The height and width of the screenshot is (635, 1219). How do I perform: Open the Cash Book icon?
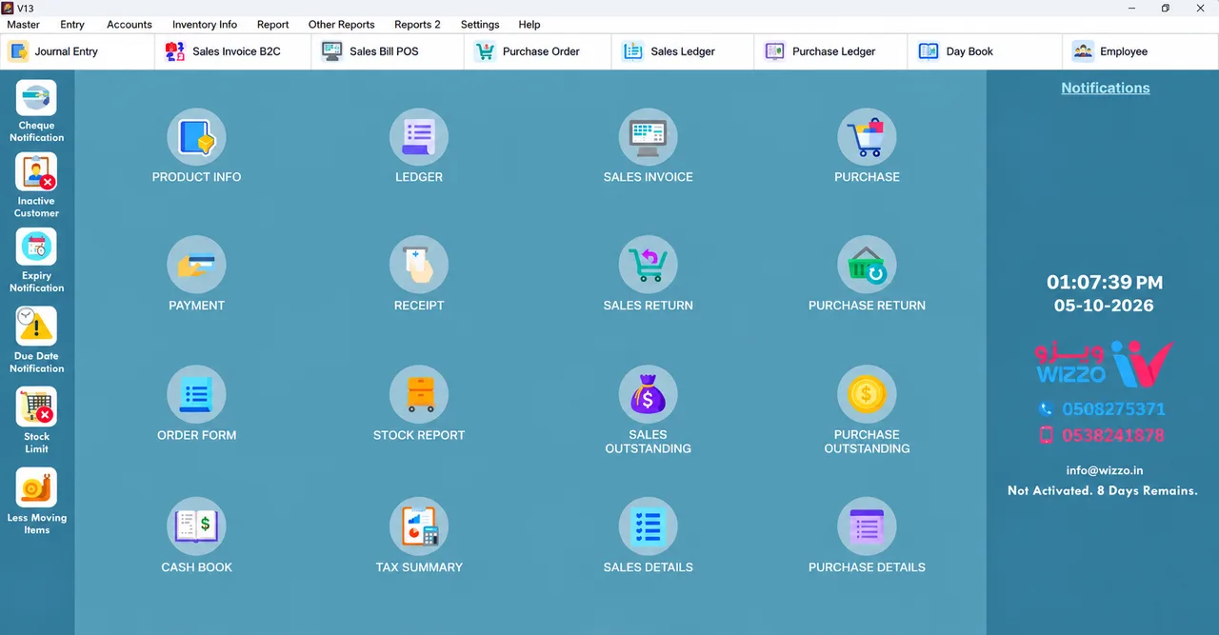[x=196, y=526]
